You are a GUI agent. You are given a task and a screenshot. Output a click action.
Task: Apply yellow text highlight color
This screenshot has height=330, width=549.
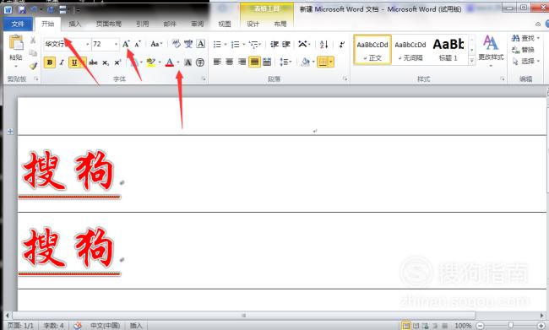coord(151,62)
